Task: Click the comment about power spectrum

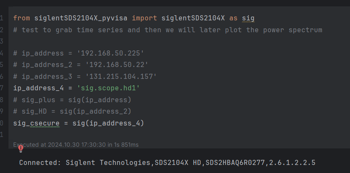Action: point(168,30)
